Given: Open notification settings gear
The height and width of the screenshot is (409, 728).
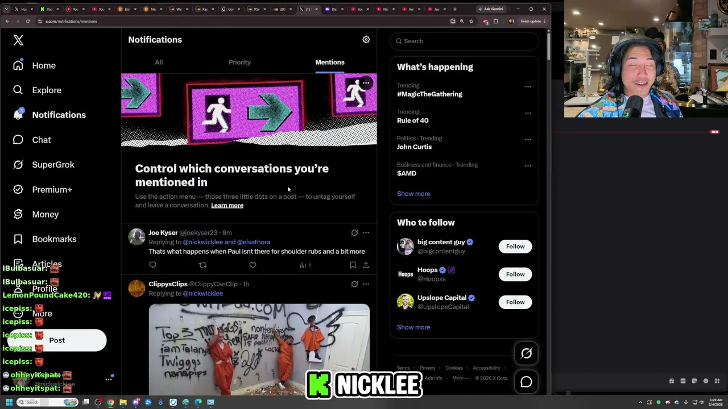Looking at the screenshot, I should pos(366,39).
